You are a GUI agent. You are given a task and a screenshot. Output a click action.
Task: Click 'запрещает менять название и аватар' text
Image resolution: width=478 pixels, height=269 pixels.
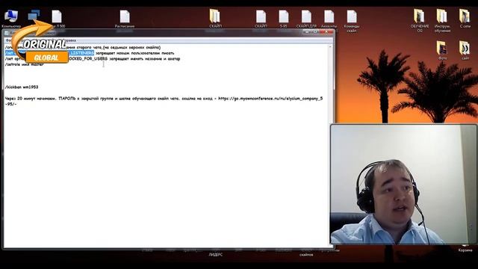point(144,58)
